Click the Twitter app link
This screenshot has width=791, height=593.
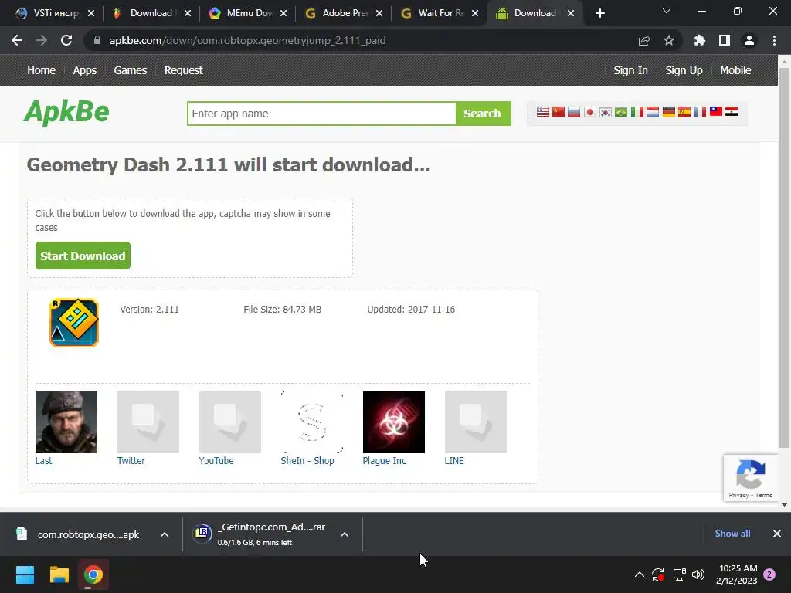131,460
